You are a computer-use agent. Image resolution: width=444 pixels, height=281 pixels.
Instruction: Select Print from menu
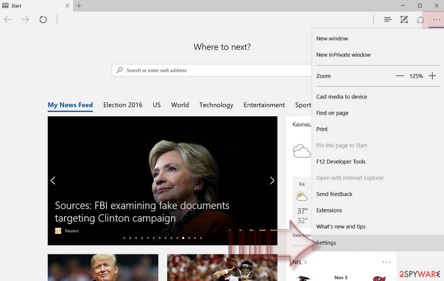pyautogui.click(x=322, y=129)
